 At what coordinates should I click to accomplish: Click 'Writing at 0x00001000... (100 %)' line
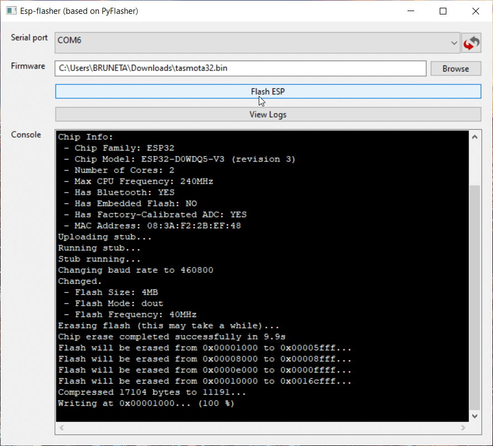(146, 404)
